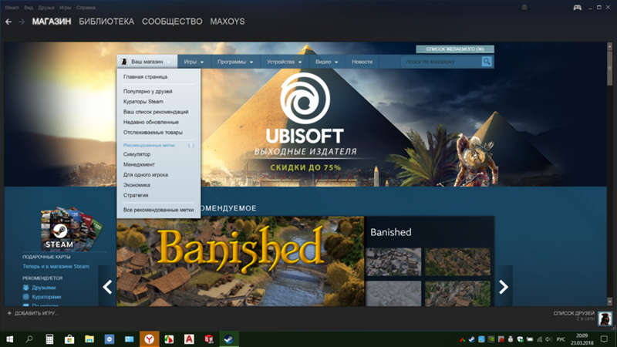Open the volume control in tray
This screenshot has height=347, width=617.
pos(549,339)
